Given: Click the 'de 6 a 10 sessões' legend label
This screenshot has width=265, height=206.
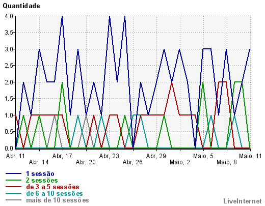Looking at the screenshot, I should point(55,193).
